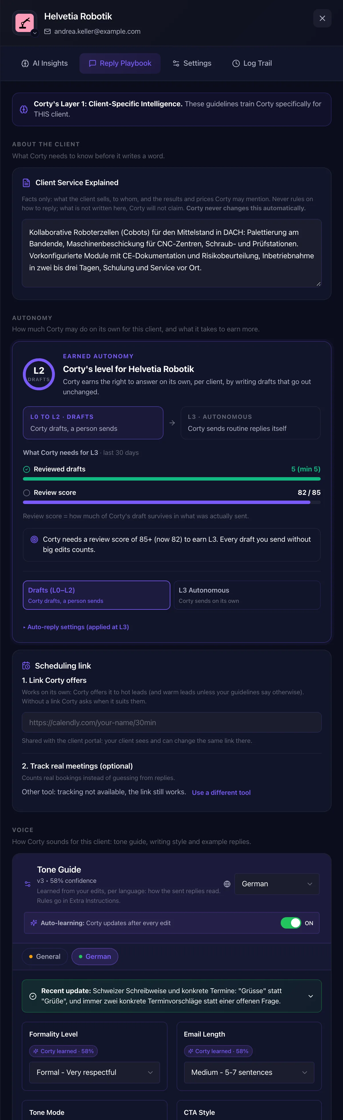Select the L3 Autonomous mode option

(247, 595)
